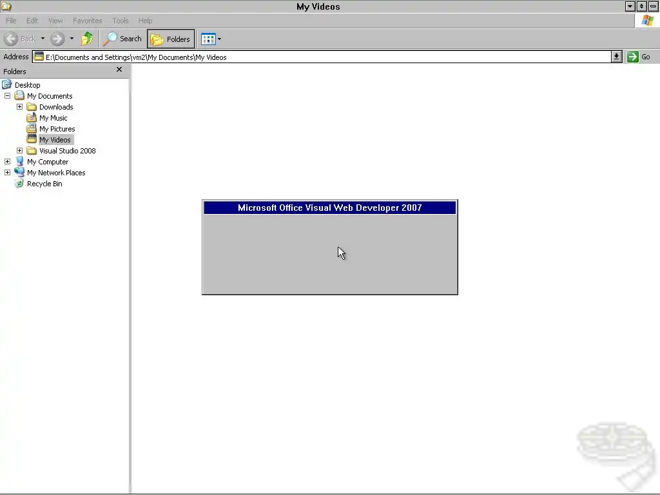Click title bar up-down arrows button
Screen dimensions: 660x495
tap(641, 6)
